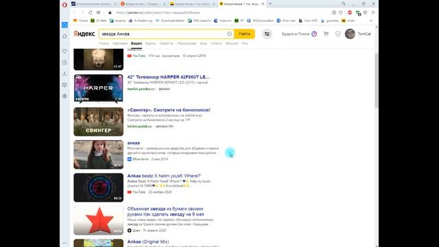Open the TomCat profile avatar
Image resolution: width=439 pixels, height=247 pixels.
[x=350, y=34]
